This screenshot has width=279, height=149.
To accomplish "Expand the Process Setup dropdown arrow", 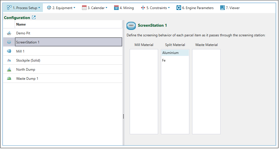I will [x=39, y=8].
